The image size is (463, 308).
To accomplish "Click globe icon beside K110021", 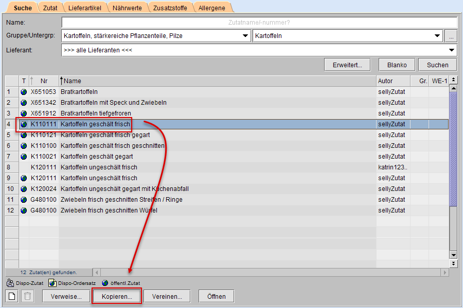I will click(24, 157).
